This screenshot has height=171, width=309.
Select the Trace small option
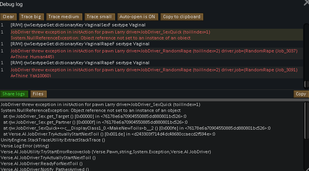[99, 17]
